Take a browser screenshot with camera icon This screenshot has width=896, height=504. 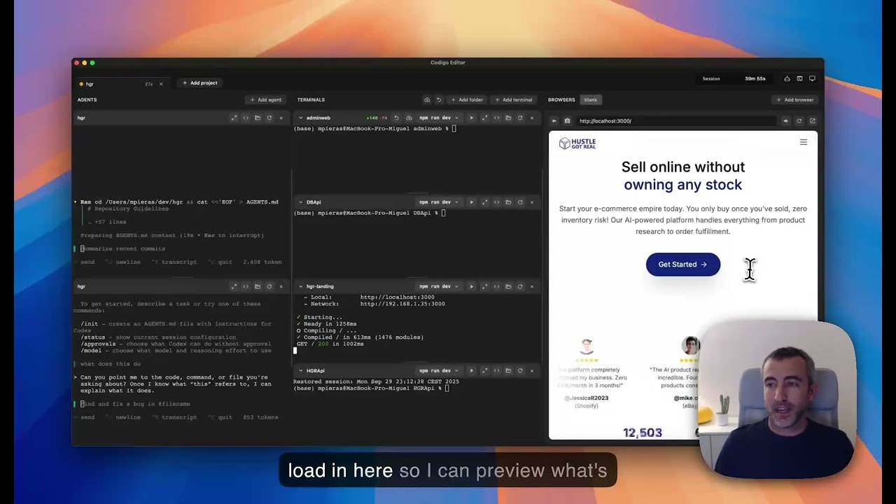click(x=567, y=121)
